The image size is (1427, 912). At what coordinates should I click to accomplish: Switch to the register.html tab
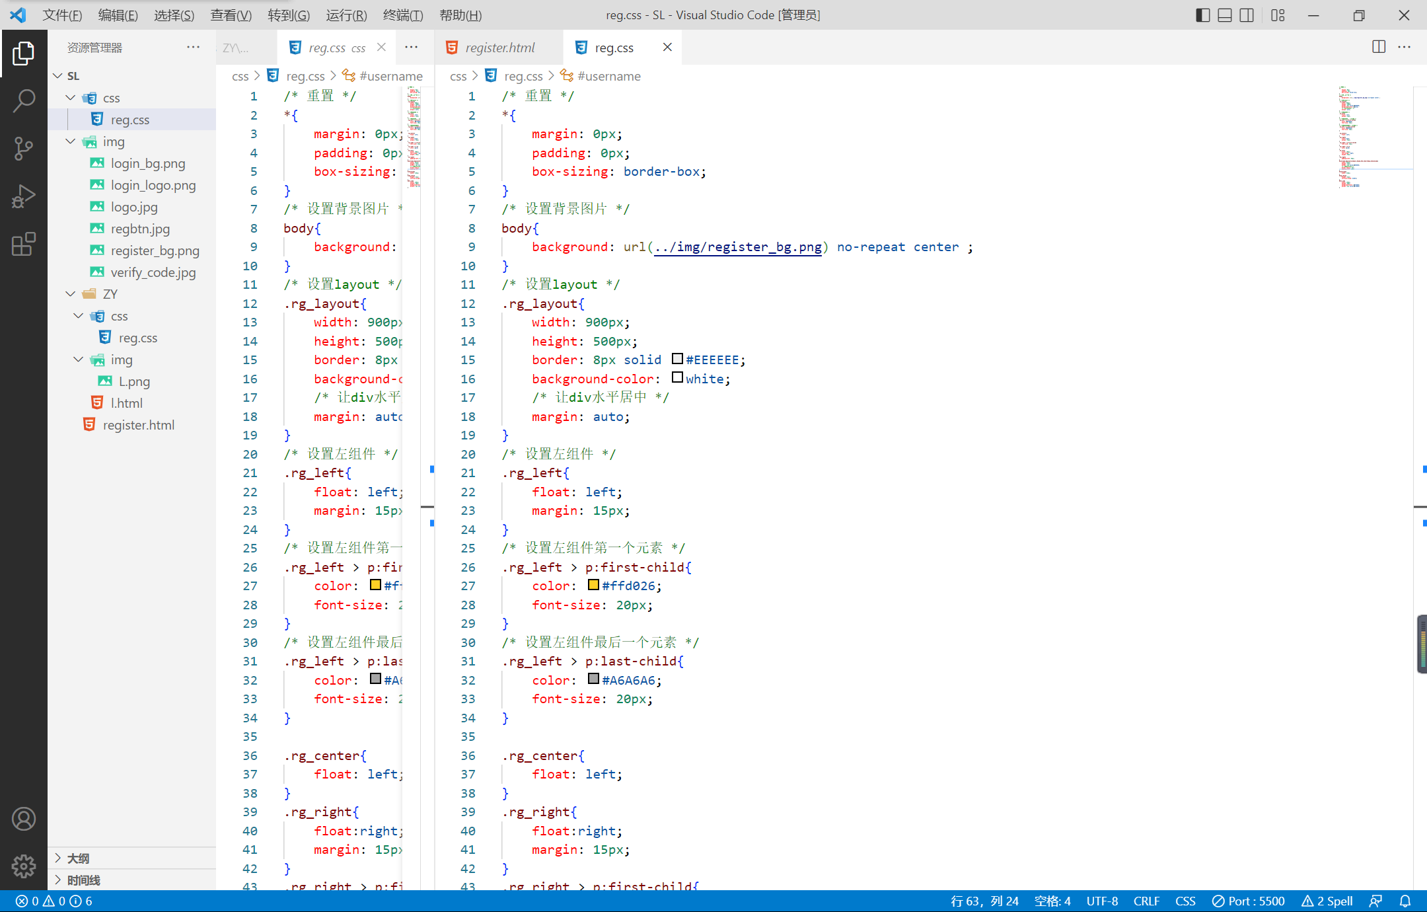(x=499, y=48)
